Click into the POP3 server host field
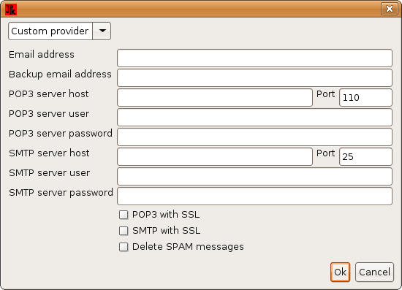 [x=215, y=97]
